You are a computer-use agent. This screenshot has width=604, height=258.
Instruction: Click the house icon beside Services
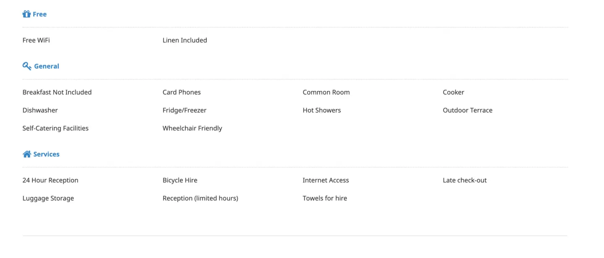(x=27, y=154)
